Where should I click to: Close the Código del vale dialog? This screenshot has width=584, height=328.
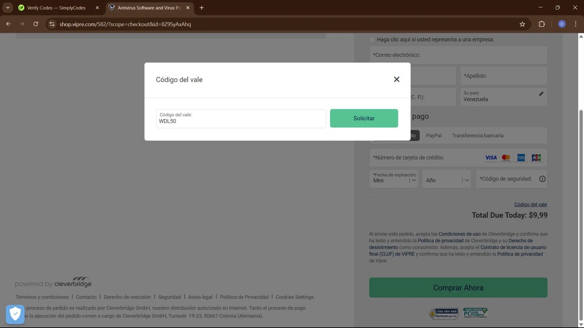[396, 79]
